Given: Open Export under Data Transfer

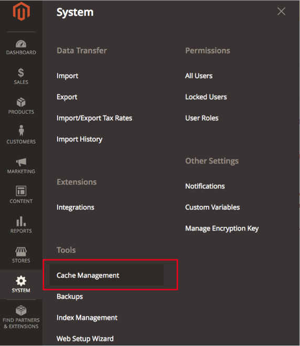Looking at the screenshot, I should [67, 97].
